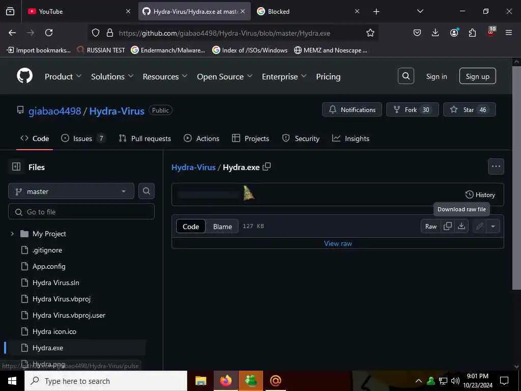Open the Actions tab

click(x=201, y=138)
